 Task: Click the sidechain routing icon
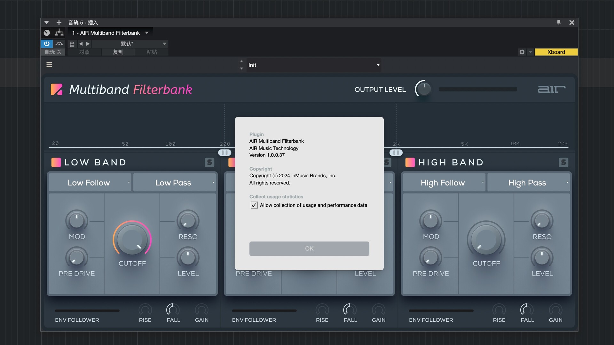point(59,33)
